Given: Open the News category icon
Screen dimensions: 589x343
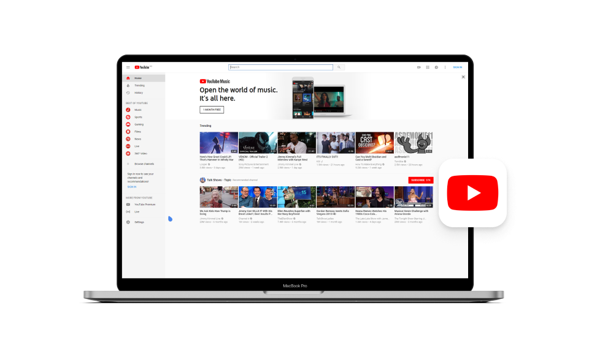Looking at the screenshot, I should click(x=128, y=139).
